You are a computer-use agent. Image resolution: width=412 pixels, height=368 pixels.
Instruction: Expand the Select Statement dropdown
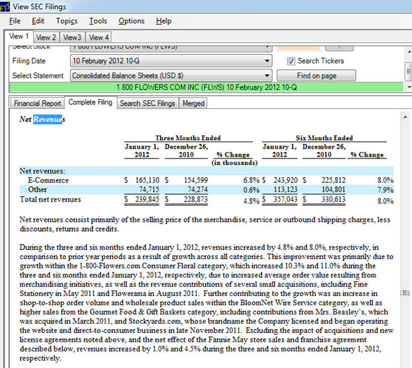pyautogui.click(x=266, y=75)
